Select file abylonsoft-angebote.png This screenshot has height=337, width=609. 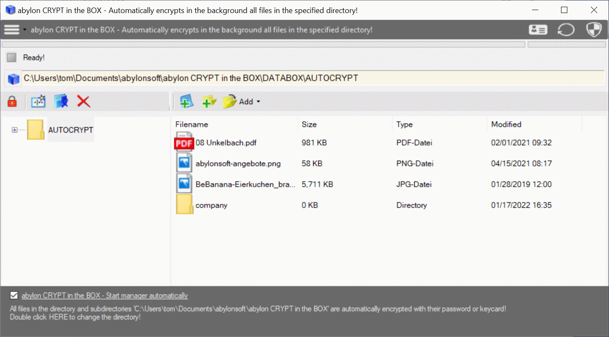pyautogui.click(x=238, y=163)
